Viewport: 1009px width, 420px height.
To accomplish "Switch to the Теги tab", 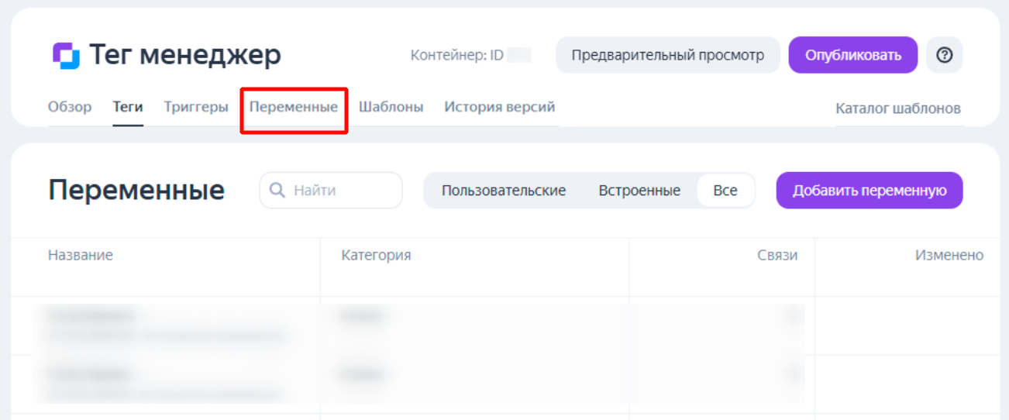I will 128,107.
